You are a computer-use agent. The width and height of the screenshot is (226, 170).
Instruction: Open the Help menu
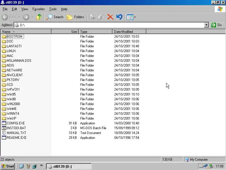(x=64, y=9)
